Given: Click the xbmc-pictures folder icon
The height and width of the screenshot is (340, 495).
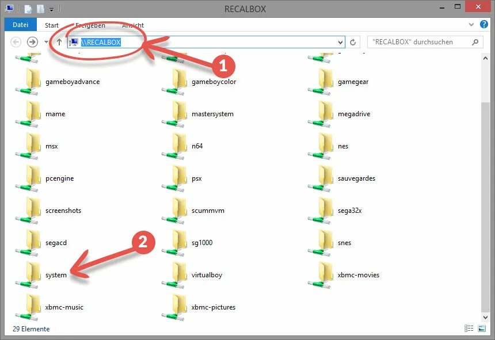Looking at the screenshot, I should coord(174,307).
